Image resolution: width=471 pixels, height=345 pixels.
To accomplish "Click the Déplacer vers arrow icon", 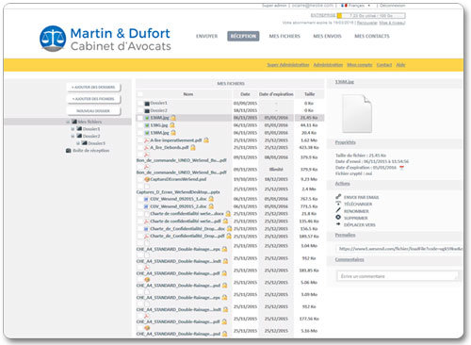I will [x=338, y=224].
